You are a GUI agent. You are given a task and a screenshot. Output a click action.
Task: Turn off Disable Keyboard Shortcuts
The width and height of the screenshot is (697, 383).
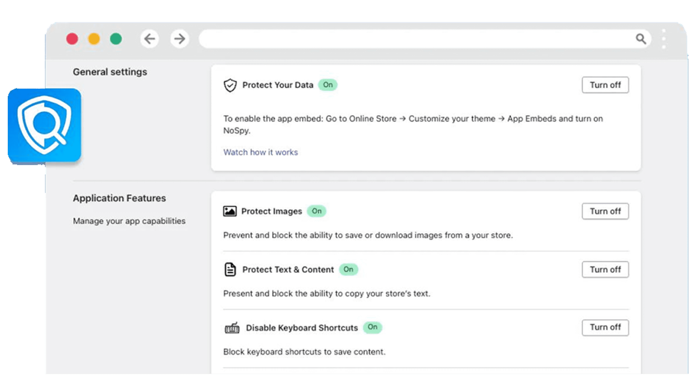pos(605,327)
